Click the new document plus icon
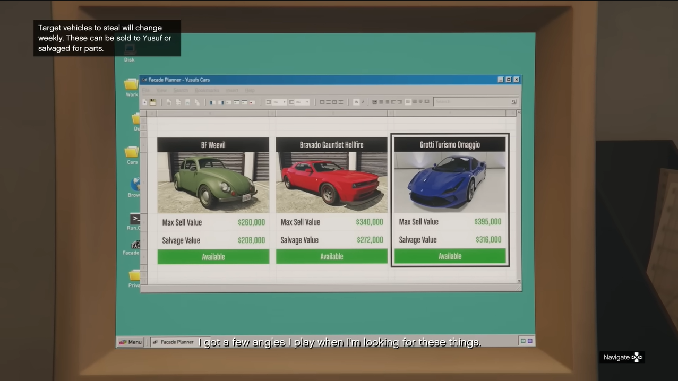 pyautogui.click(x=145, y=102)
